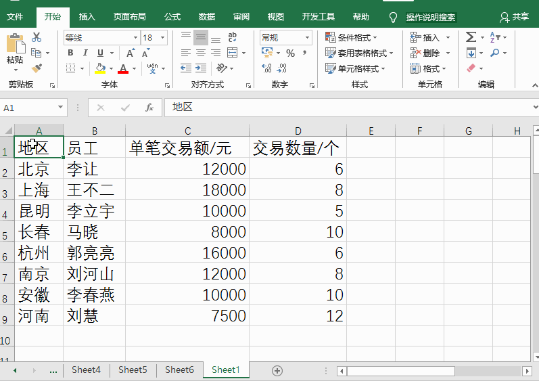Switch to the 插入 ribbon tab
This screenshot has width=539, height=381.
click(87, 17)
